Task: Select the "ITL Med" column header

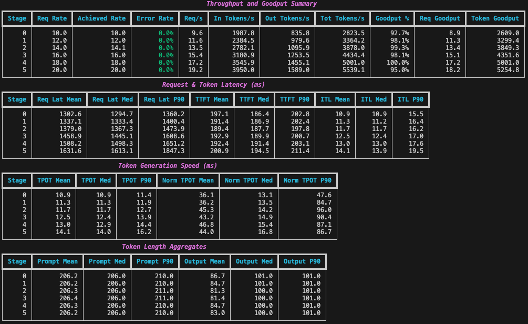Action: [374, 99]
